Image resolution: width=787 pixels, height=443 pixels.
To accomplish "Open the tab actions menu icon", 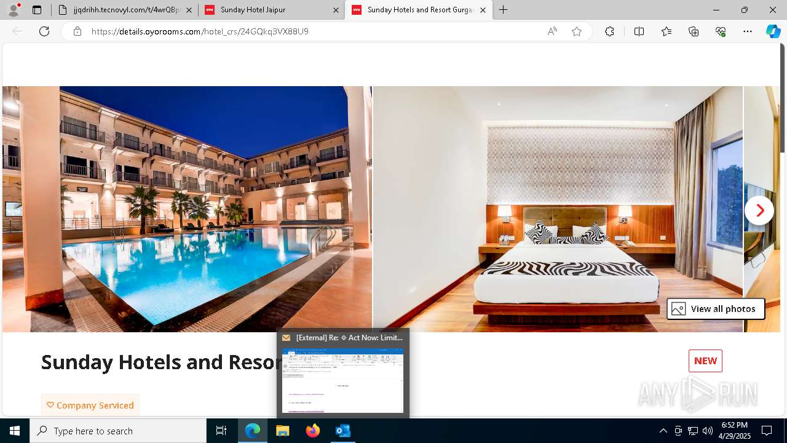I will pos(37,10).
